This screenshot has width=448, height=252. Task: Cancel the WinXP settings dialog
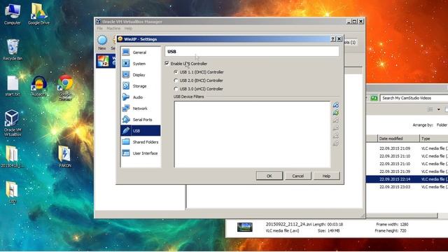(297, 176)
